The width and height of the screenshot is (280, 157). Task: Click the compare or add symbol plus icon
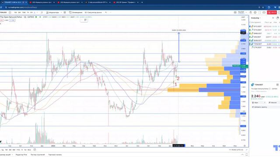(10, 13)
